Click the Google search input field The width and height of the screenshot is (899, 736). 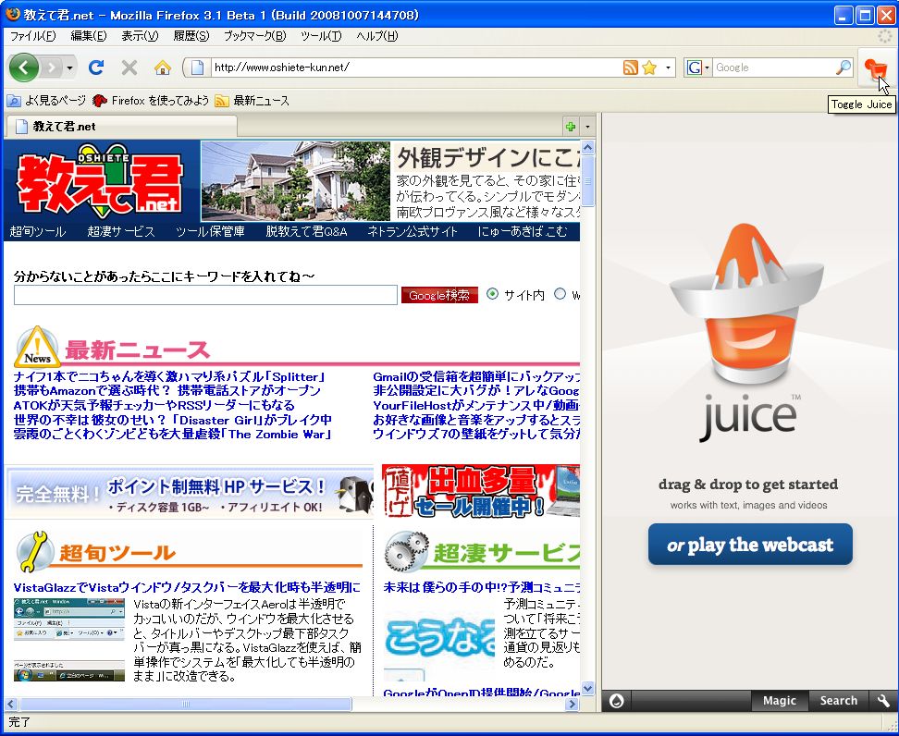pos(774,67)
